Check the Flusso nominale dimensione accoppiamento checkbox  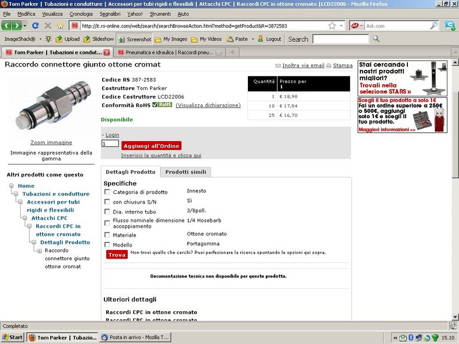[x=107, y=223]
